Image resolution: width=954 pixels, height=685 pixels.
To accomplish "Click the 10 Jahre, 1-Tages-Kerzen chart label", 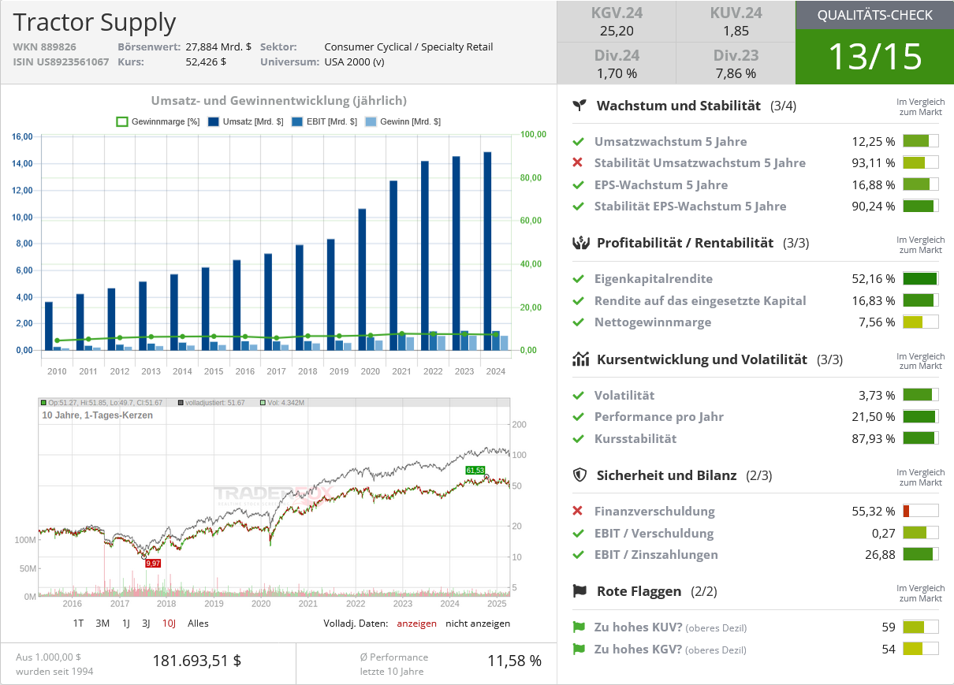I will click(x=98, y=415).
